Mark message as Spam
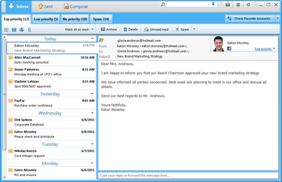The width and height of the screenshot is (282, 182). [x=182, y=29]
